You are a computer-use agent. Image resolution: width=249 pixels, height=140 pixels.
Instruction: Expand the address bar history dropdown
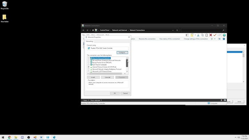point(173,30)
